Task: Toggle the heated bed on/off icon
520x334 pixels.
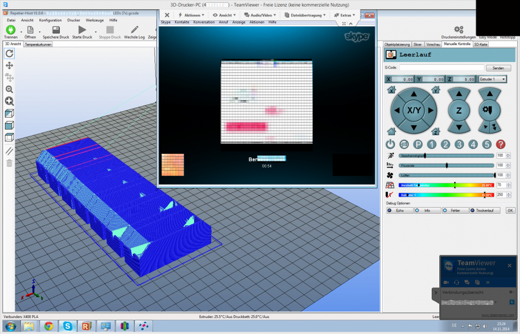Action: 390,185
